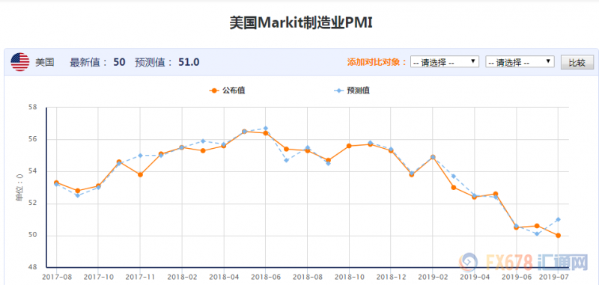Image resolution: width=599 pixels, height=285 pixels.
Task: Select the orange 公布值 point at 2018-10
Action: coord(349,146)
